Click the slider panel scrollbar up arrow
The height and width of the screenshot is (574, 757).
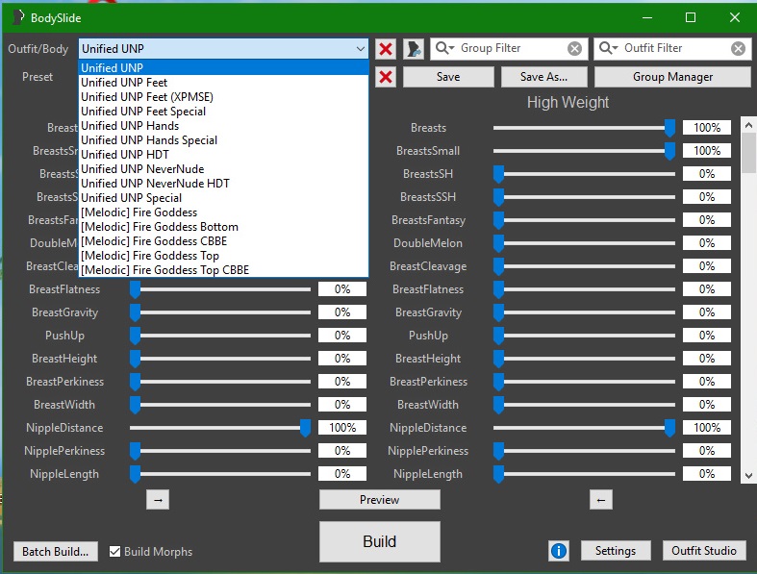(748, 125)
